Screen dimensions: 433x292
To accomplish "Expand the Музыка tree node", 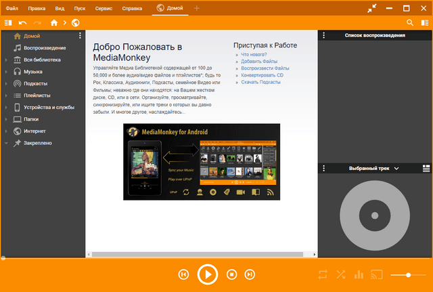I will point(6,71).
